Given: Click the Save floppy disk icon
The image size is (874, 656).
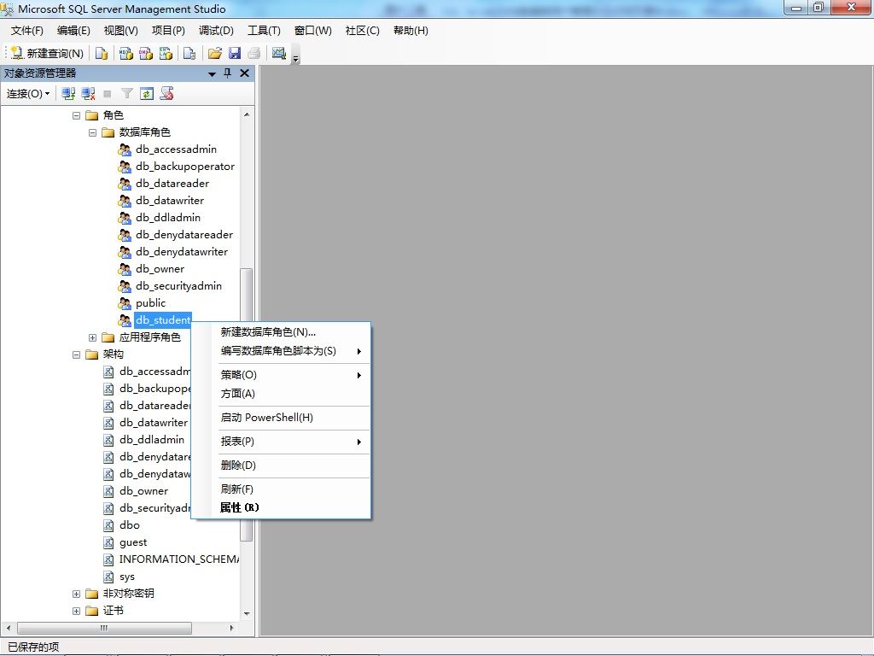Looking at the screenshot, I should (235, 53).
